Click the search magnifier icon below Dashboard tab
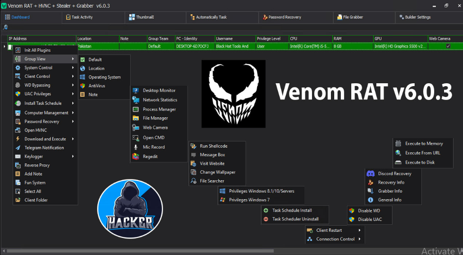Viewport: 463px width, 255px height. click(x=5, y=27)
